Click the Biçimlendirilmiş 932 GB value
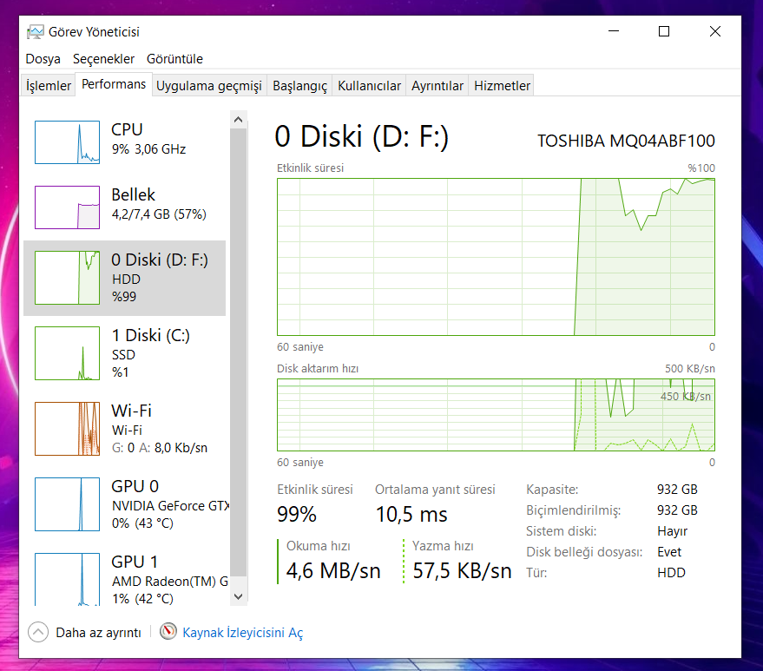Viewport: 763px width, 671px height. [677, 510]
